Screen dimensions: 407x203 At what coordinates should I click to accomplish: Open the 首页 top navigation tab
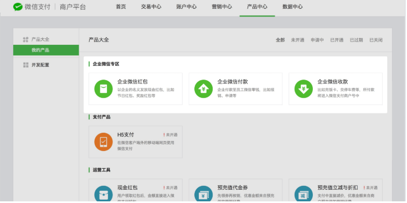121,7
